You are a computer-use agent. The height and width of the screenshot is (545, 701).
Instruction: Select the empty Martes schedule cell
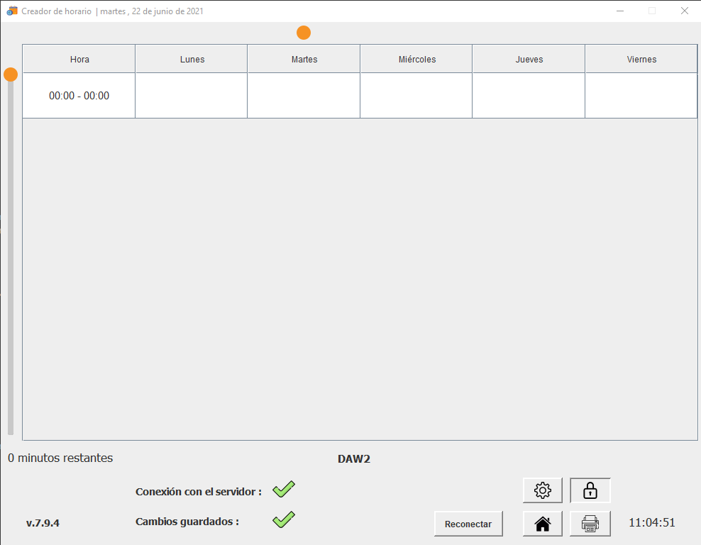(x=304, y=96)
